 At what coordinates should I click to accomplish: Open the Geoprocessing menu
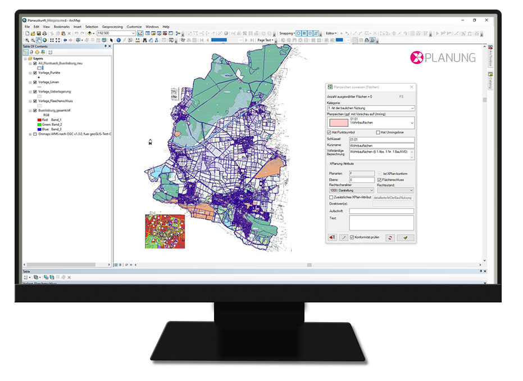(x=112, y=26)
